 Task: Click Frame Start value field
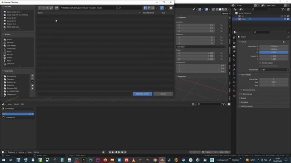point(274,79)
